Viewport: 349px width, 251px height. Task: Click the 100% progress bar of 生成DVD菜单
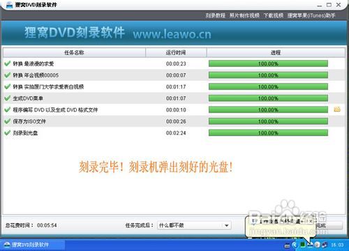coord(268,98)
